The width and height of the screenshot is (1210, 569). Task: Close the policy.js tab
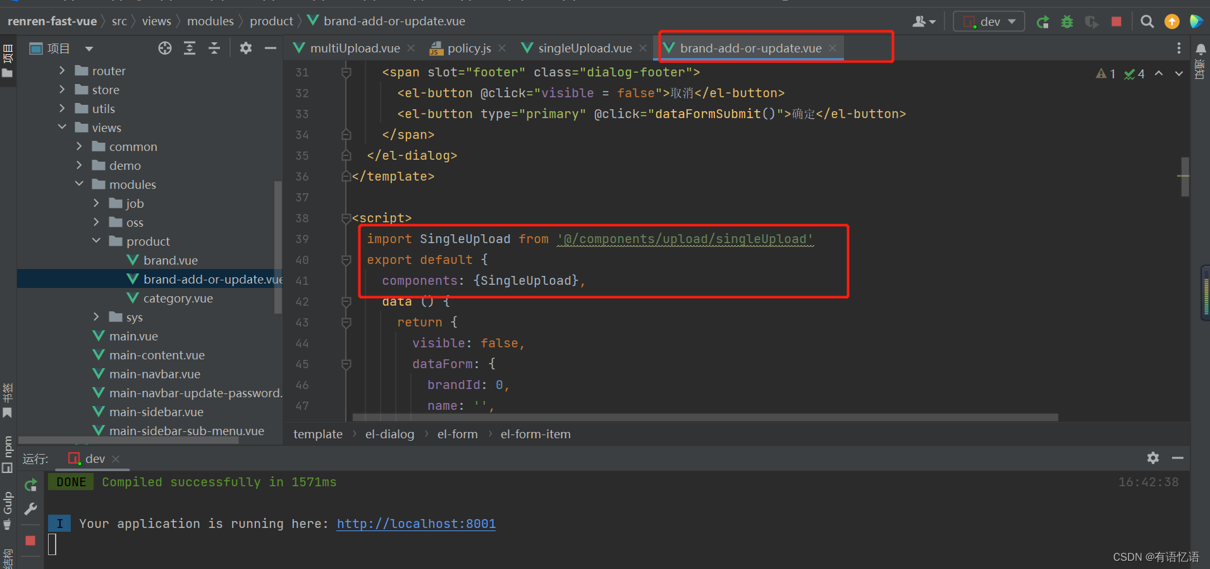502,48
